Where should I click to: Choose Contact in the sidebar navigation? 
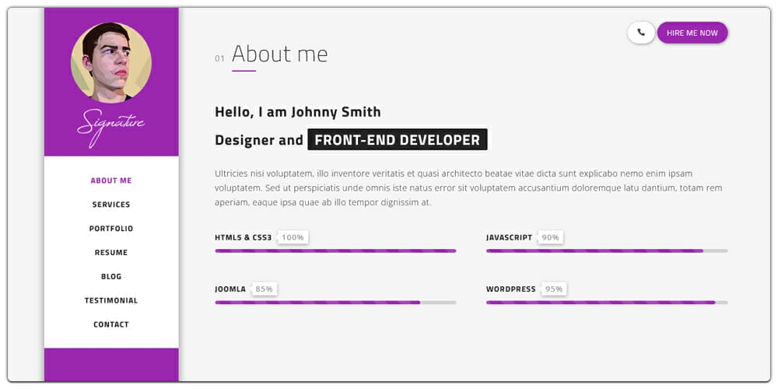[x=111, y=324]
